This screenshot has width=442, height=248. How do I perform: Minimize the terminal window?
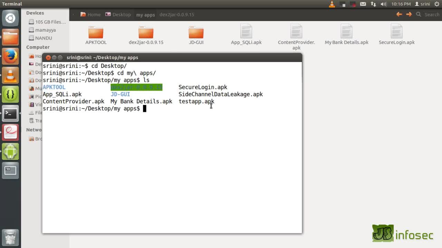[x=54, y=58]
